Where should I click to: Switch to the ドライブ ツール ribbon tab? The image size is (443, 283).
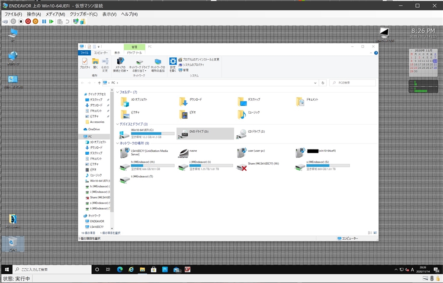(x=134, y=53)
